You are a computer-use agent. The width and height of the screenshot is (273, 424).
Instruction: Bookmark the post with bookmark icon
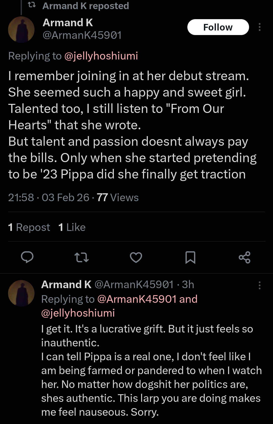click(190, 257)
